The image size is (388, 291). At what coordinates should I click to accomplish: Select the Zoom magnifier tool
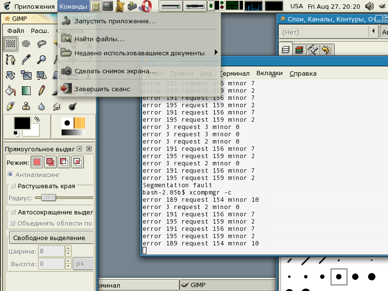[x=42, y=60]
